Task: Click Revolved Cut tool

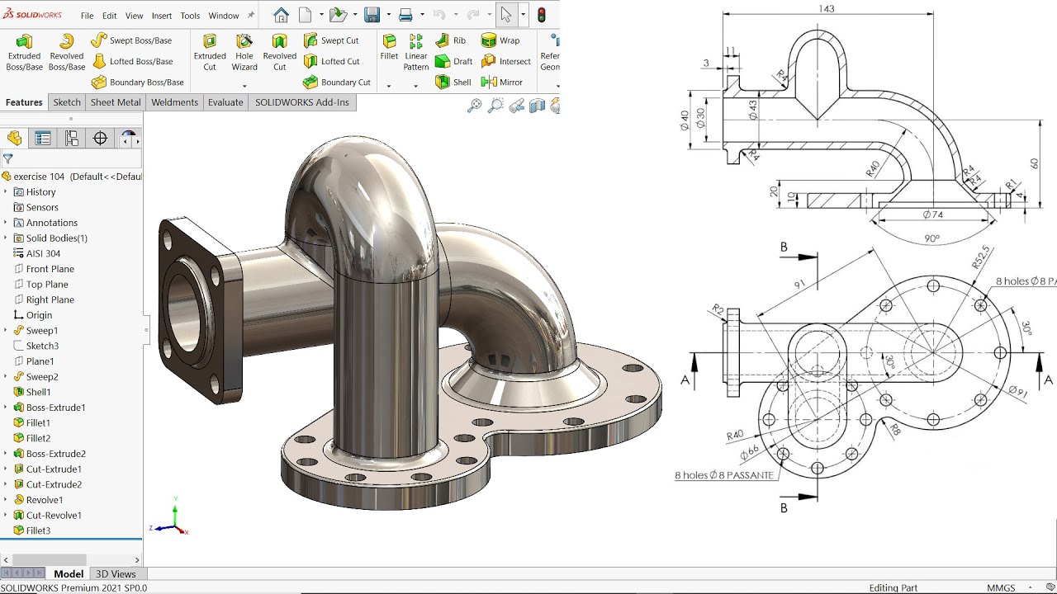Action: (279, 52)
